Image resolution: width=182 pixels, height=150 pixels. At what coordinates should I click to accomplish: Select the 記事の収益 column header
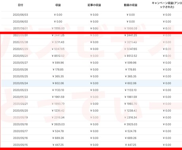[94, 5]
